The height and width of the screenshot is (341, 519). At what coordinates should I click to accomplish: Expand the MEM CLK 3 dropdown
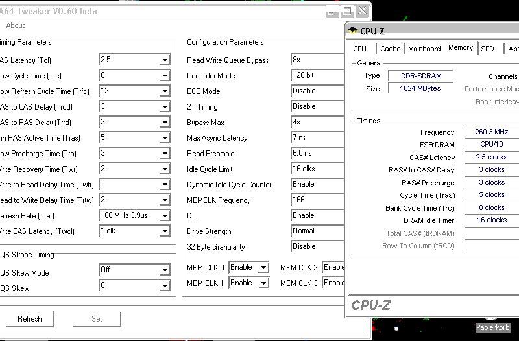333,283
